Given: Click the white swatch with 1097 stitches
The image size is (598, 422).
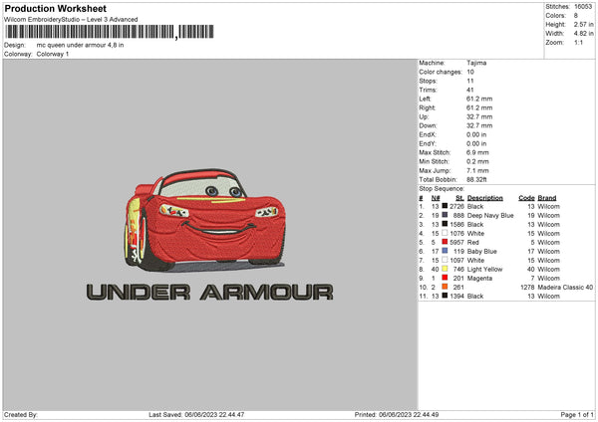Looking at the screenshot, I should point(445,260).
